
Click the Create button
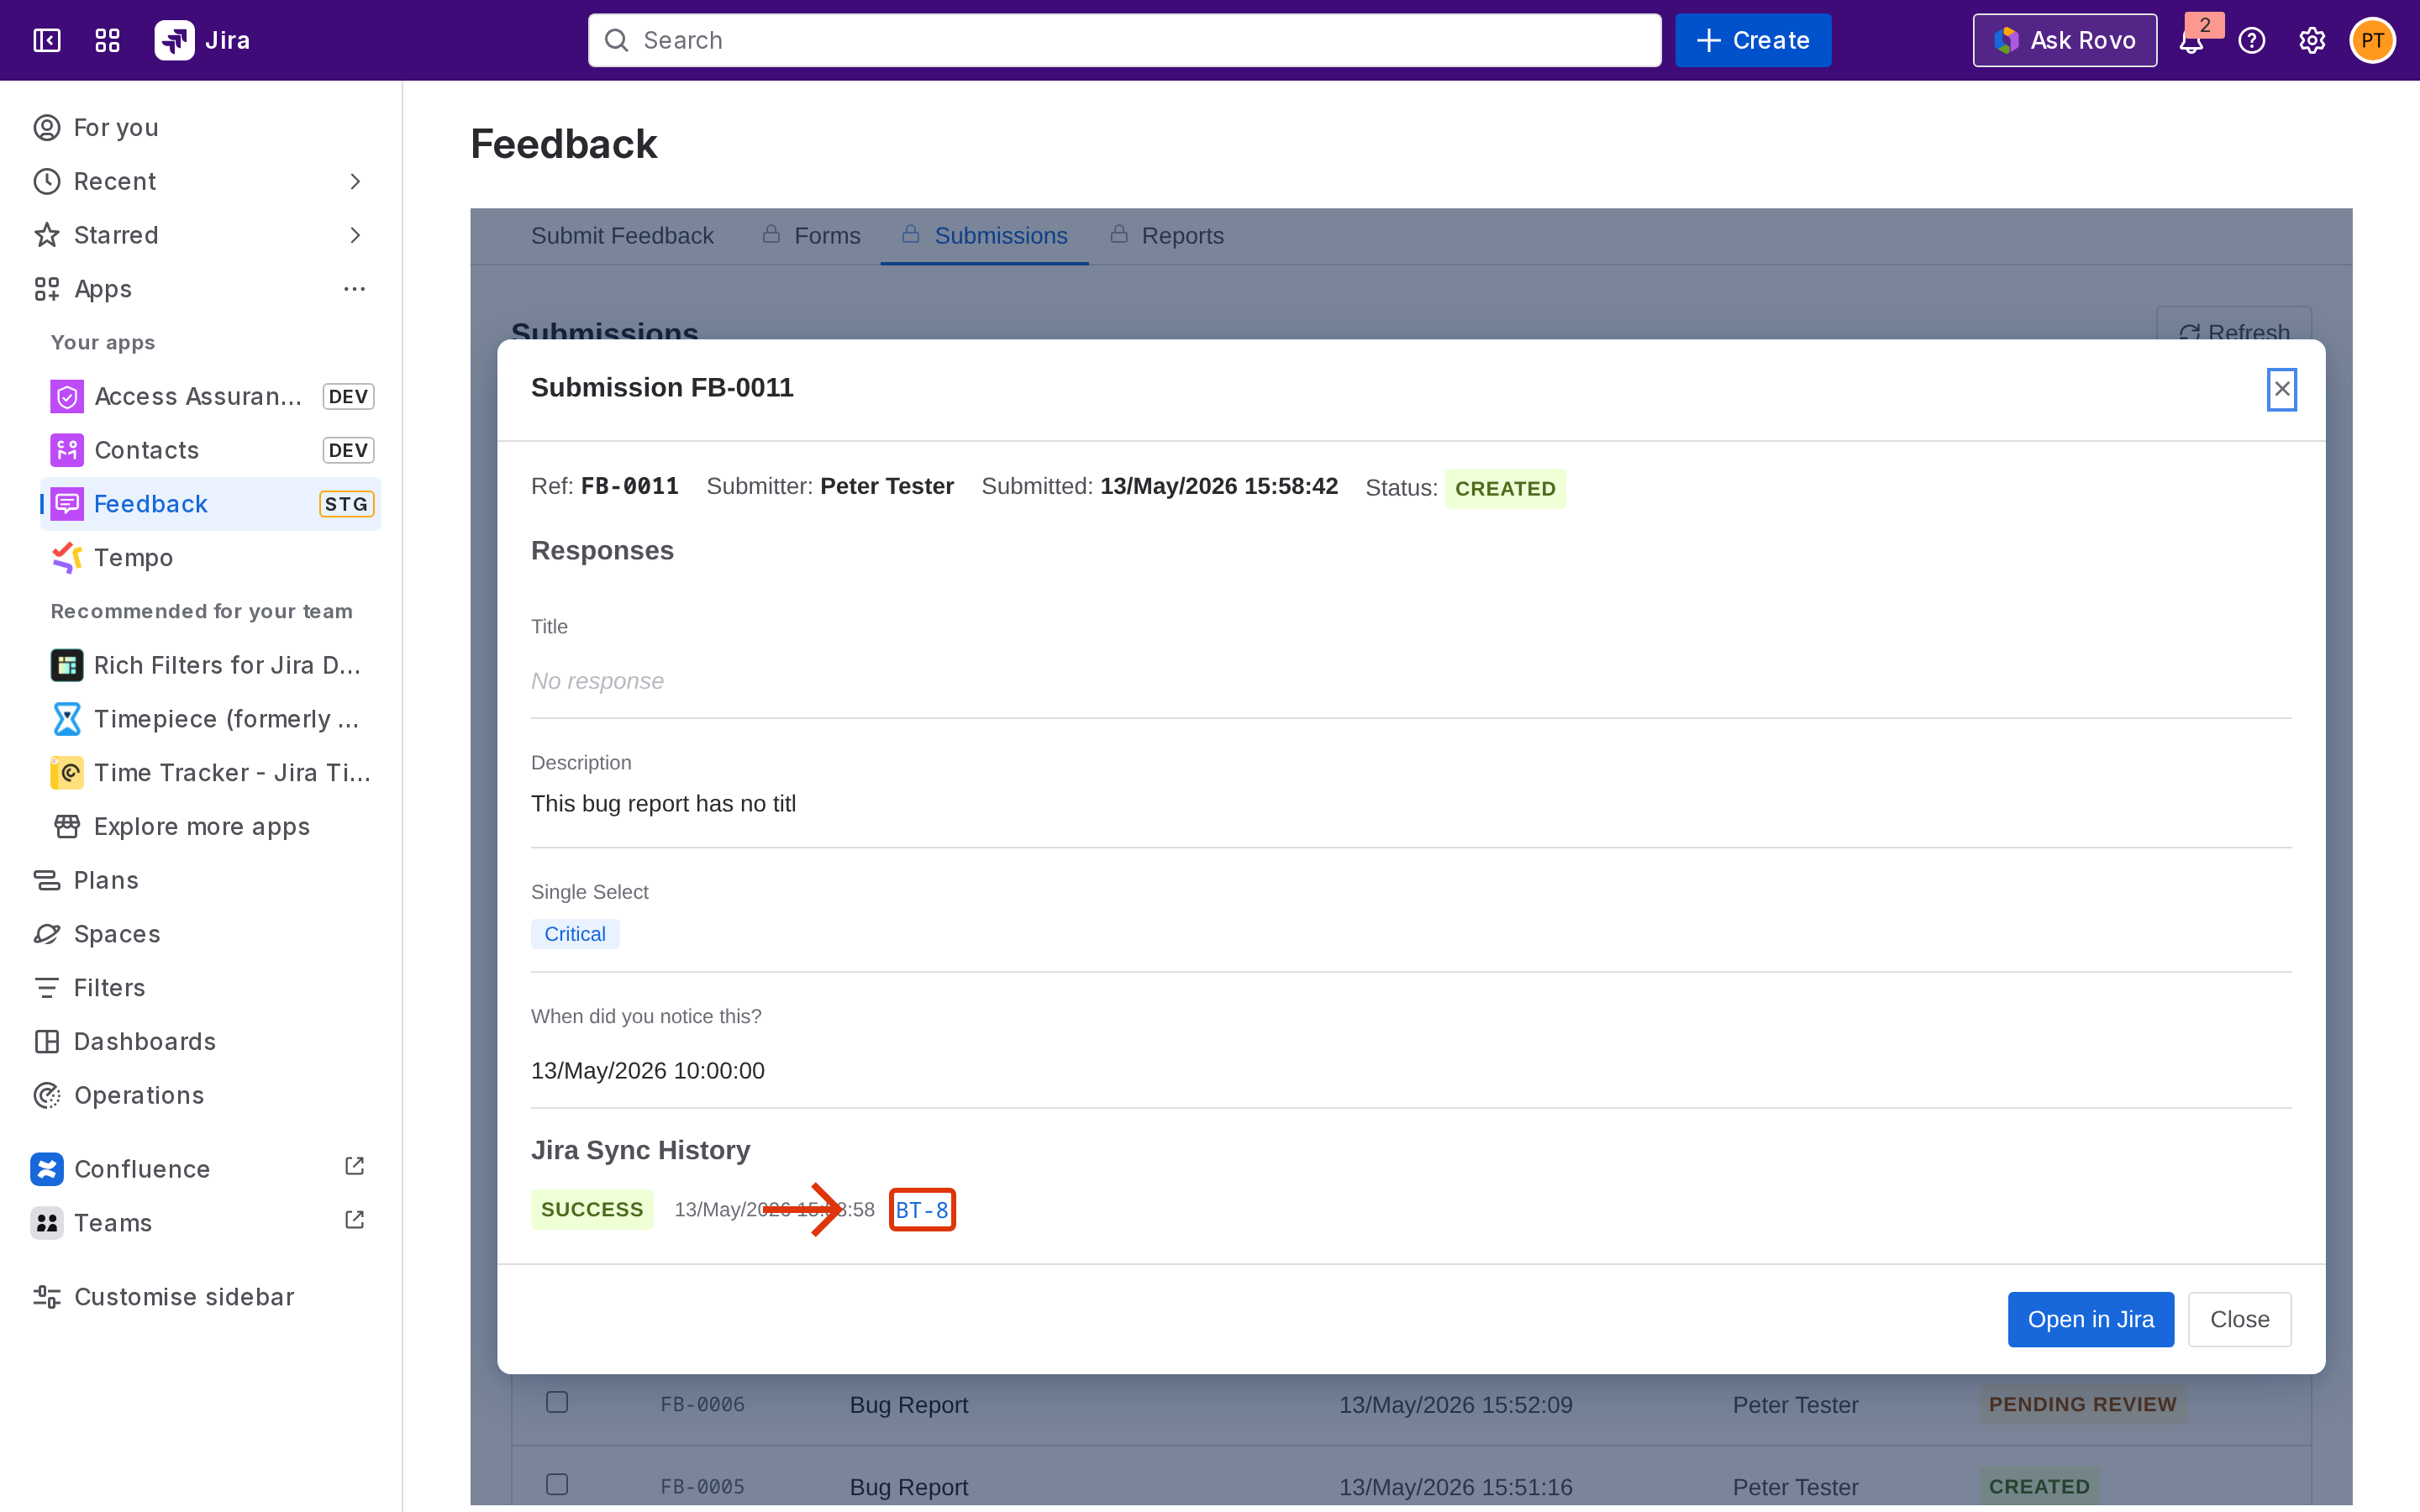tap(1753, 40)
